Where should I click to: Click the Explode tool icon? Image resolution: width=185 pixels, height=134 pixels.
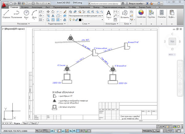65,16
